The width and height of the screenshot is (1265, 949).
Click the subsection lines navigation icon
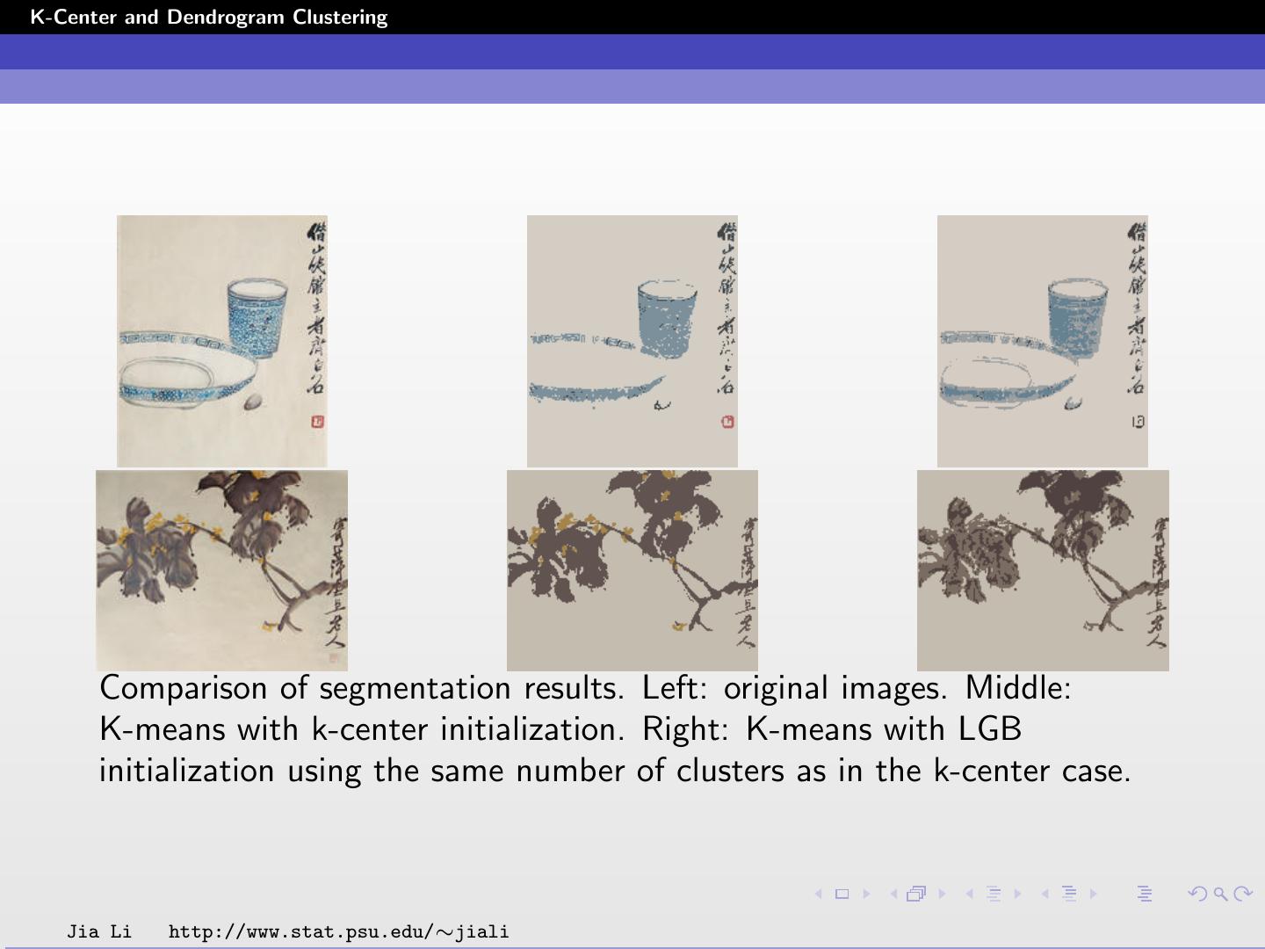pos(994,895)
